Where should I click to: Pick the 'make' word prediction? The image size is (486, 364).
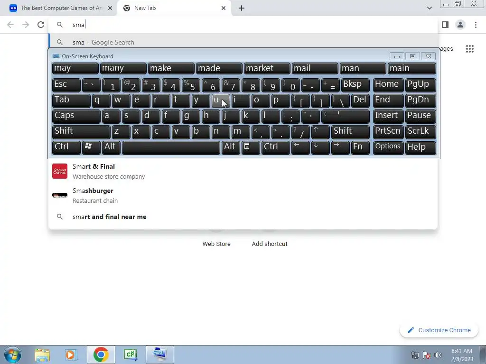(171, 68)
